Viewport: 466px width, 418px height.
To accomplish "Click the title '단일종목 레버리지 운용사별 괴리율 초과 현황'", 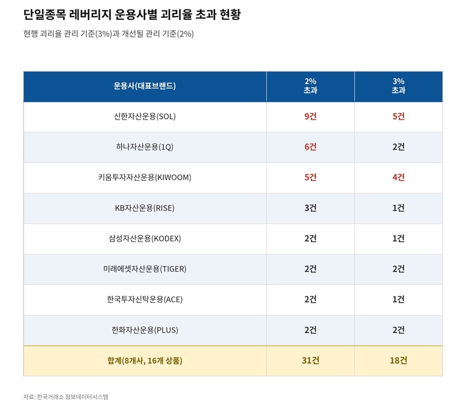I will click(x=132, y=15).
